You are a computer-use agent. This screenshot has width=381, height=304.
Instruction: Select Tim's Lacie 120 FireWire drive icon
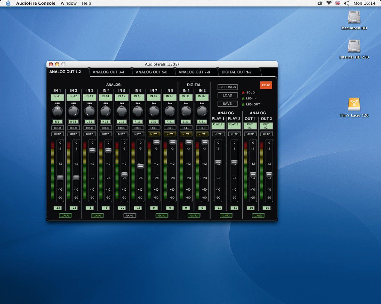point(354,104)
